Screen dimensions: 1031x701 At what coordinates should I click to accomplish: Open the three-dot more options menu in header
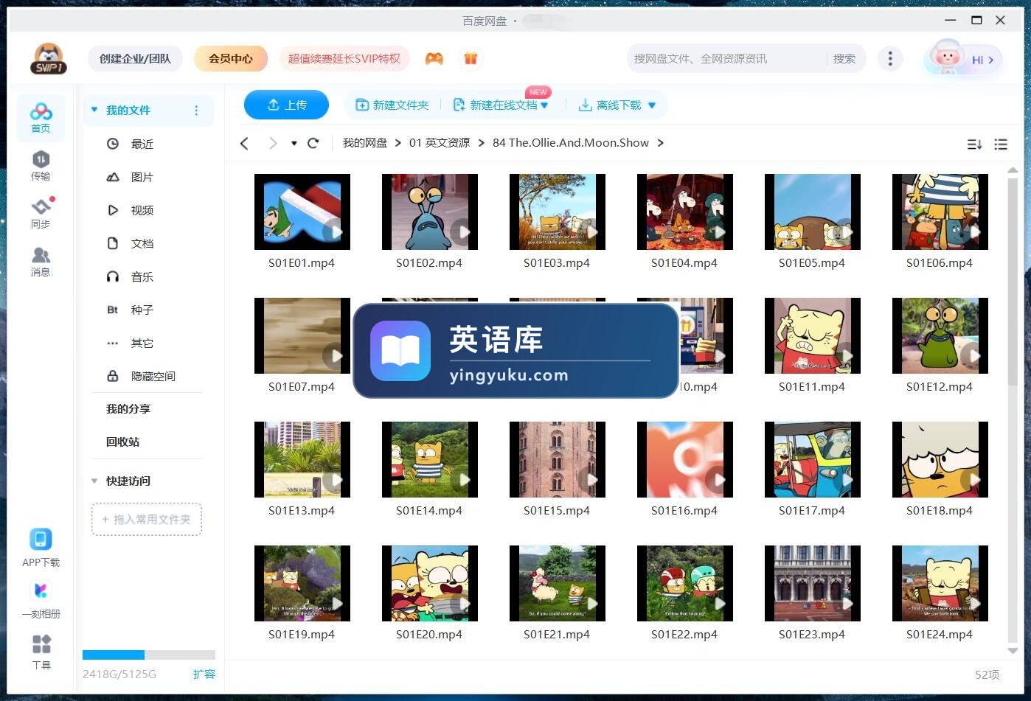click(x=890, y=58)
